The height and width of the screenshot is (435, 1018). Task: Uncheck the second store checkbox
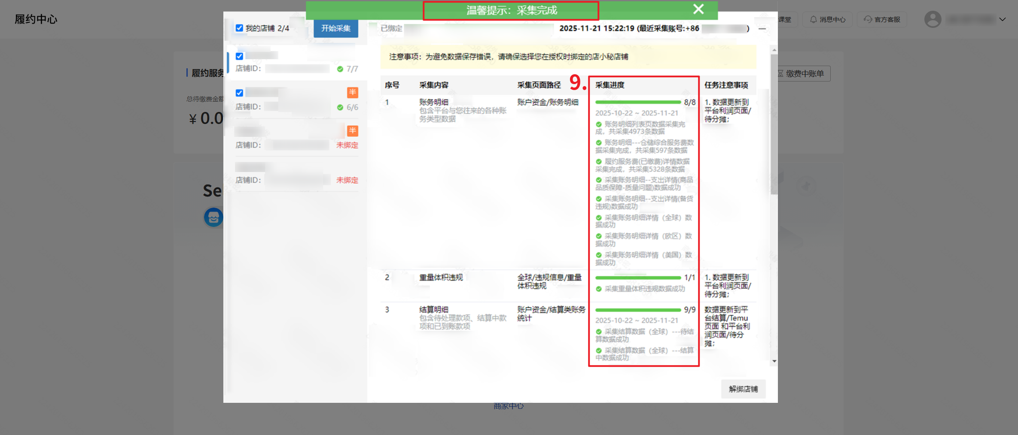click(x=239, y=93)
